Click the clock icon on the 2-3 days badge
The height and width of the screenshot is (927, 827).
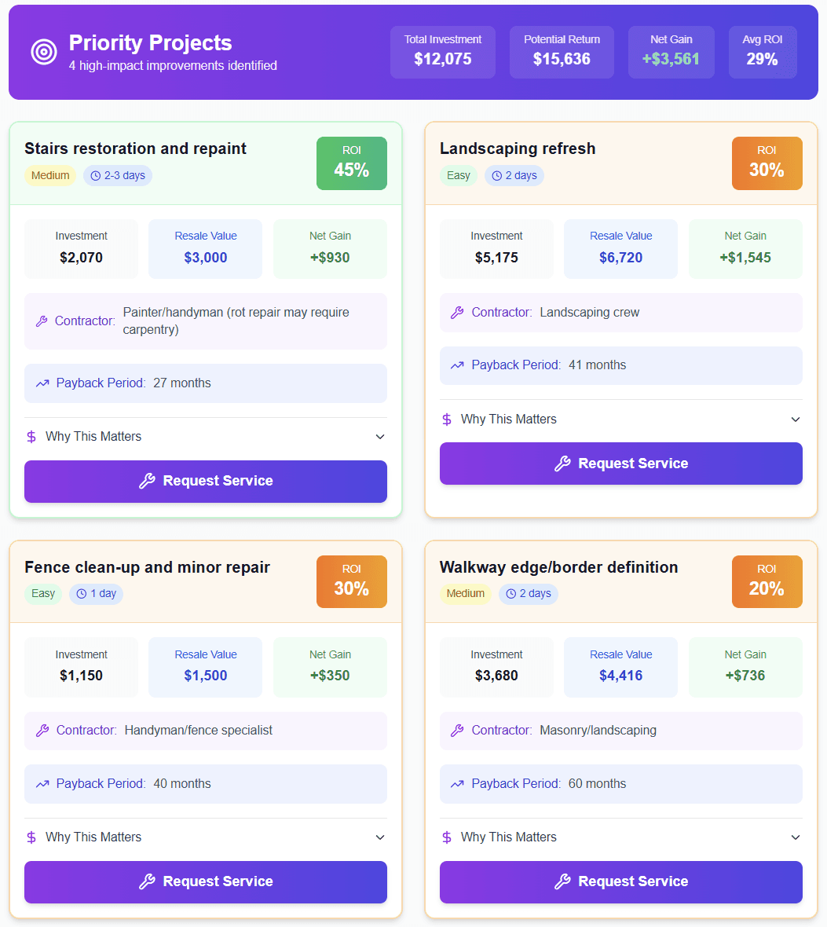96,176
